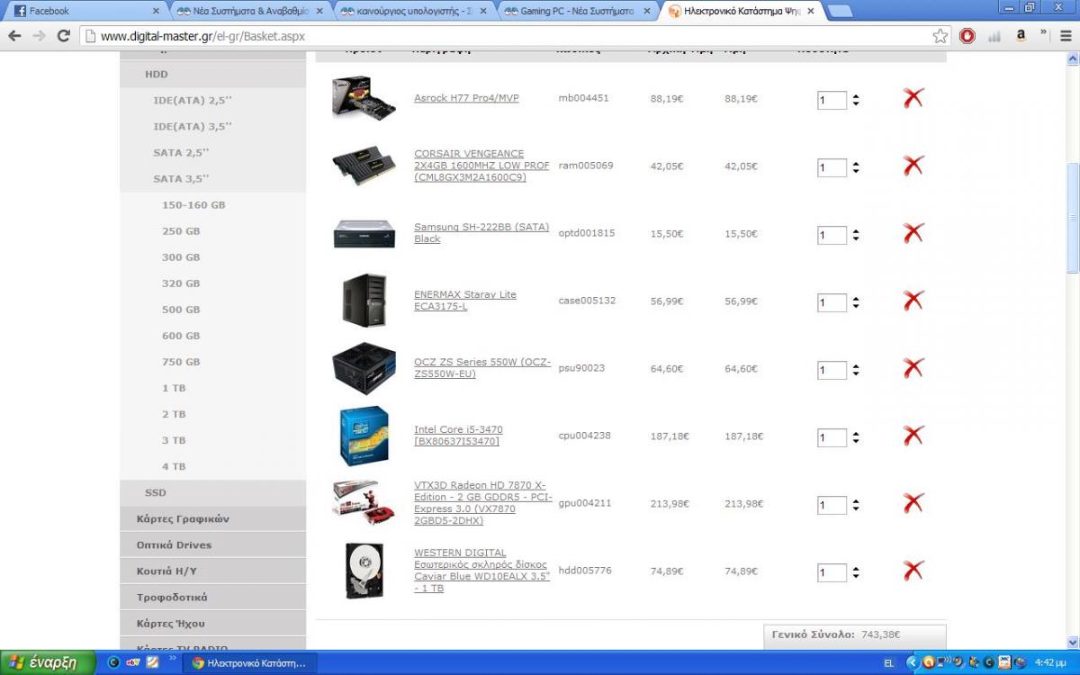Remove Asrock H77 Pro4/MVP from basket

913,98
